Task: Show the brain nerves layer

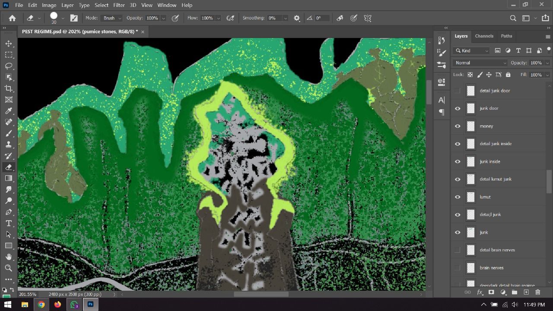Action: pos(458,268)
